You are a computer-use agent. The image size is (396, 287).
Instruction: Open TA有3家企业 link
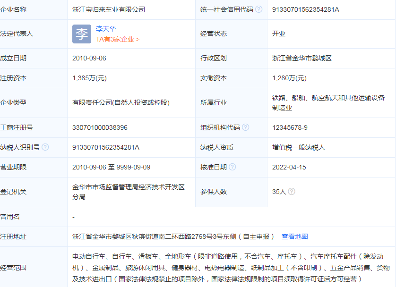[118, 39]
